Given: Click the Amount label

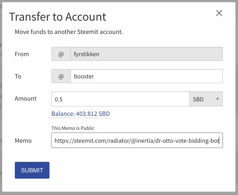Looking at the screenshot, I should [x=26, y=99].
